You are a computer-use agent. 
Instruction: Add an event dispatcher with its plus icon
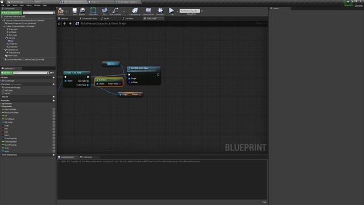53,155
